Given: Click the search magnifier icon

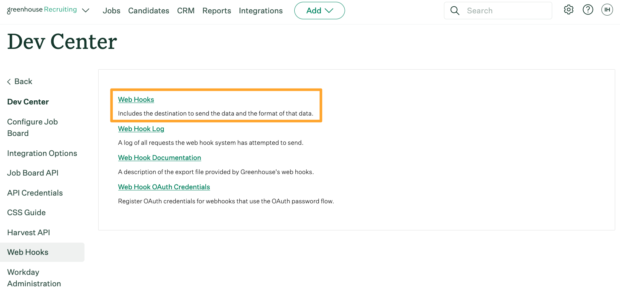Looking at the screenshot, I should click(455, 11).
